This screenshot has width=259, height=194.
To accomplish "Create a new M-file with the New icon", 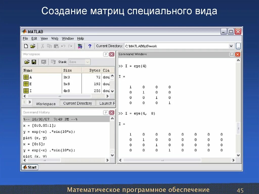I will 26,46.
